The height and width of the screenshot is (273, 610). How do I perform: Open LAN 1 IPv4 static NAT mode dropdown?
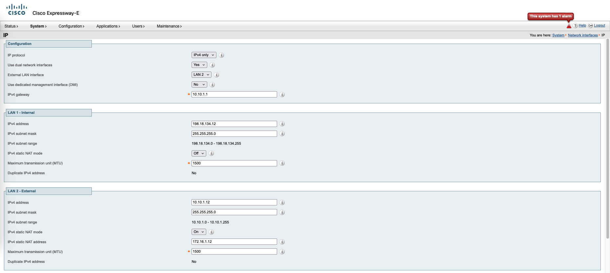[x=199, y=153]
